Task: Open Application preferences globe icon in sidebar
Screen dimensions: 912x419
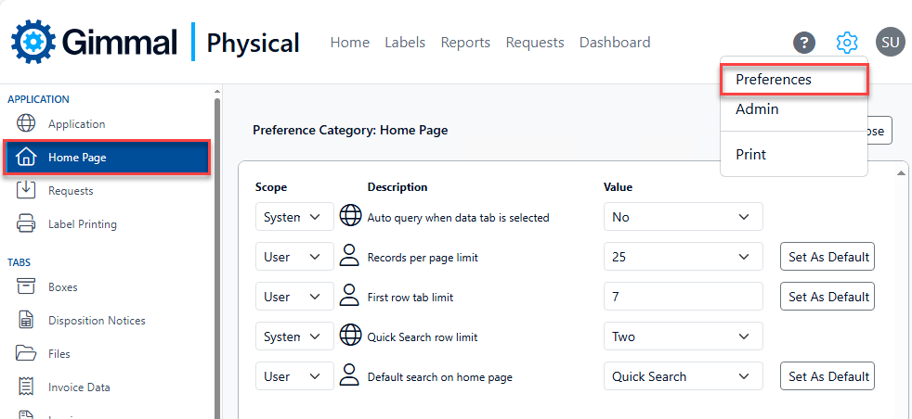Action: [27, 124]
